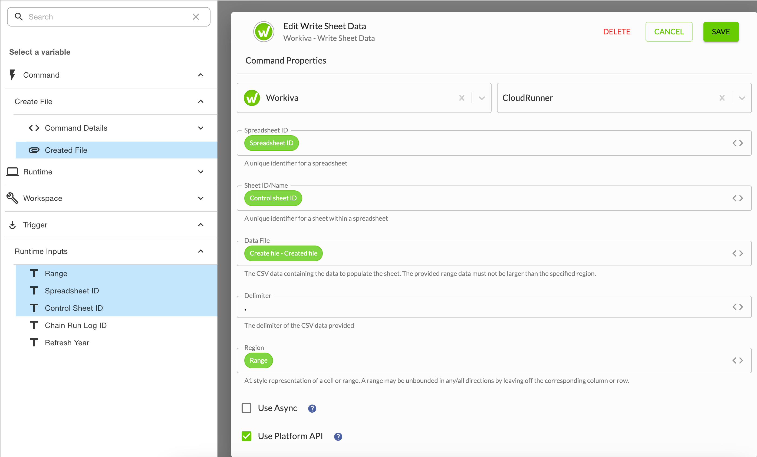This screenshot has height=457, width=757.
Task: Click the Range chip in Region field
Action: 258,360
